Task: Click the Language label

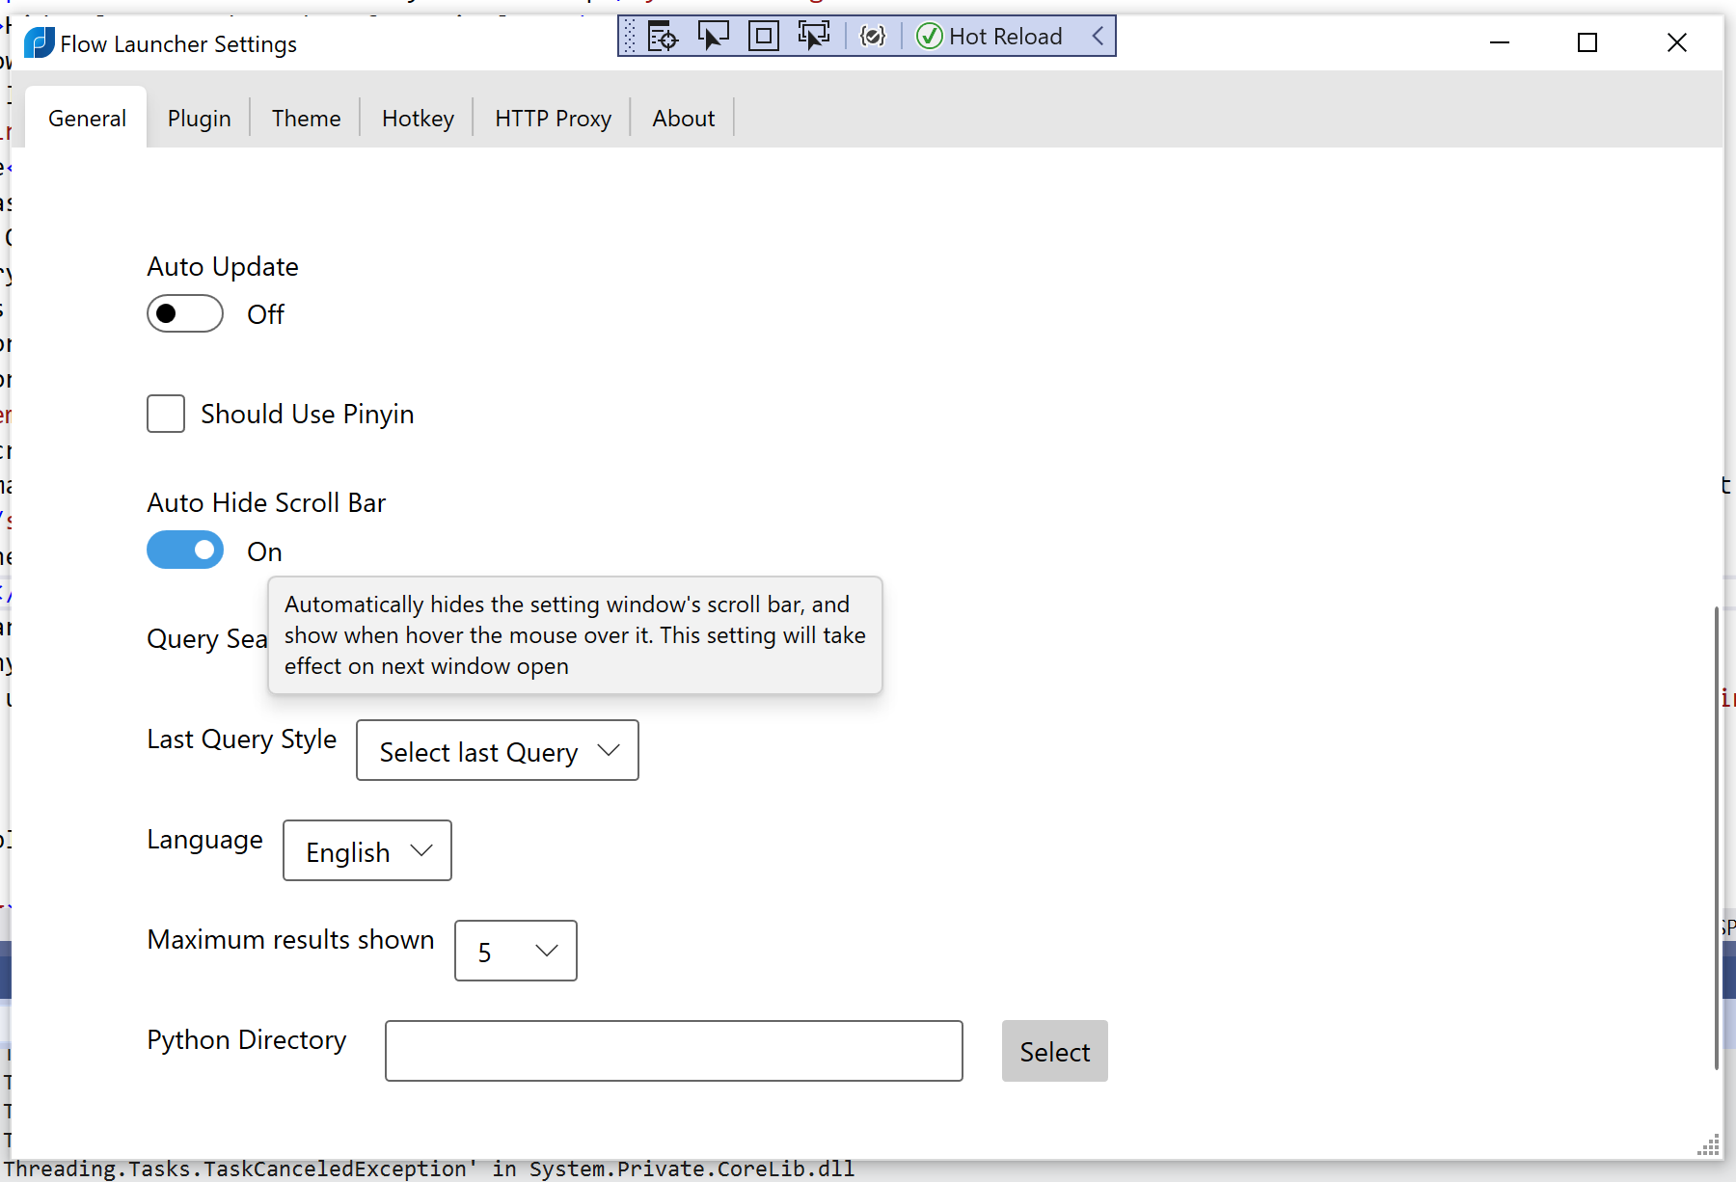Action: coord(204,840)
